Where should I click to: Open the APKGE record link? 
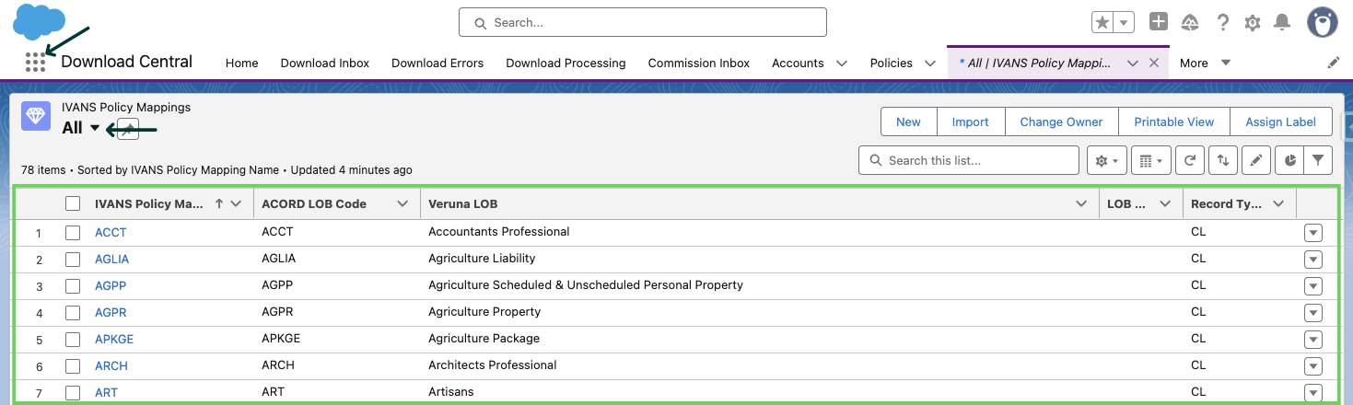click(114, 339)
